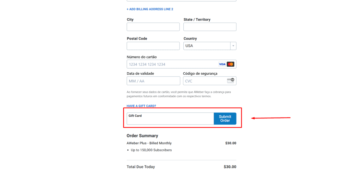Add billing address line 2
The image size is (362, 175).
tap(150, 9)
